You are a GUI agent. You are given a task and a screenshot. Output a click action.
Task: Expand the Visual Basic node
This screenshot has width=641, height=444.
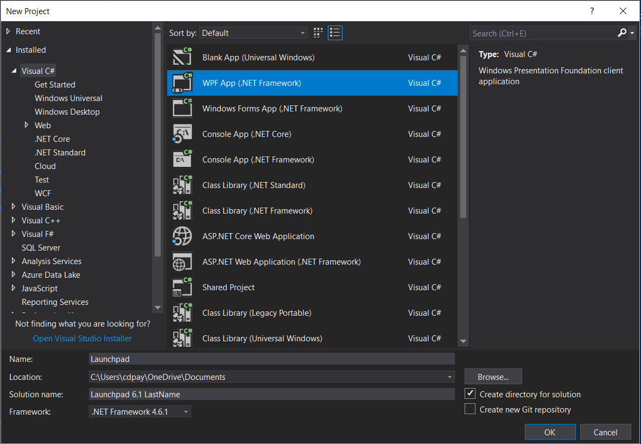pyautogui.click(x=14, y=207)
